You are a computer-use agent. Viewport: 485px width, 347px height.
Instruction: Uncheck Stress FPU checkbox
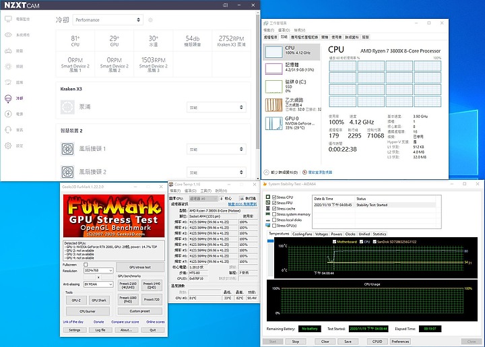click(274, 203)
